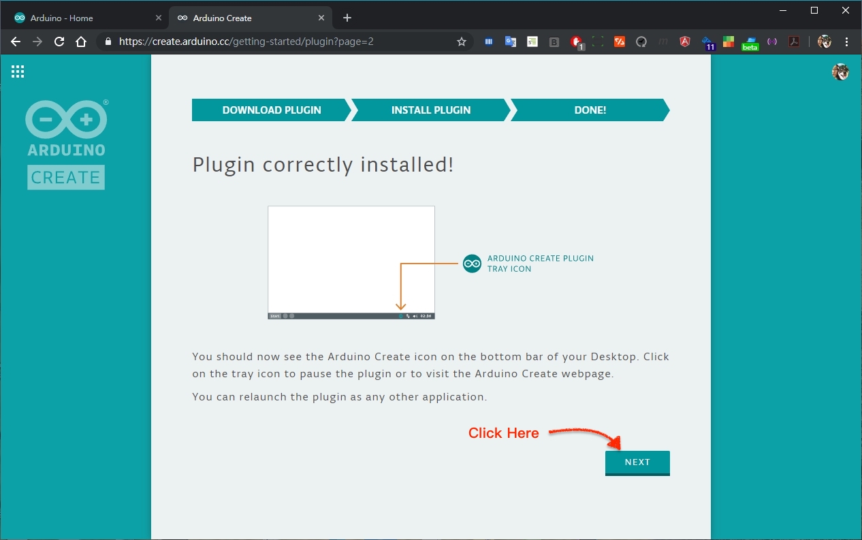The image size is (862, 540).
Task: Maximize the Chrome window
Action: point(814,10)
